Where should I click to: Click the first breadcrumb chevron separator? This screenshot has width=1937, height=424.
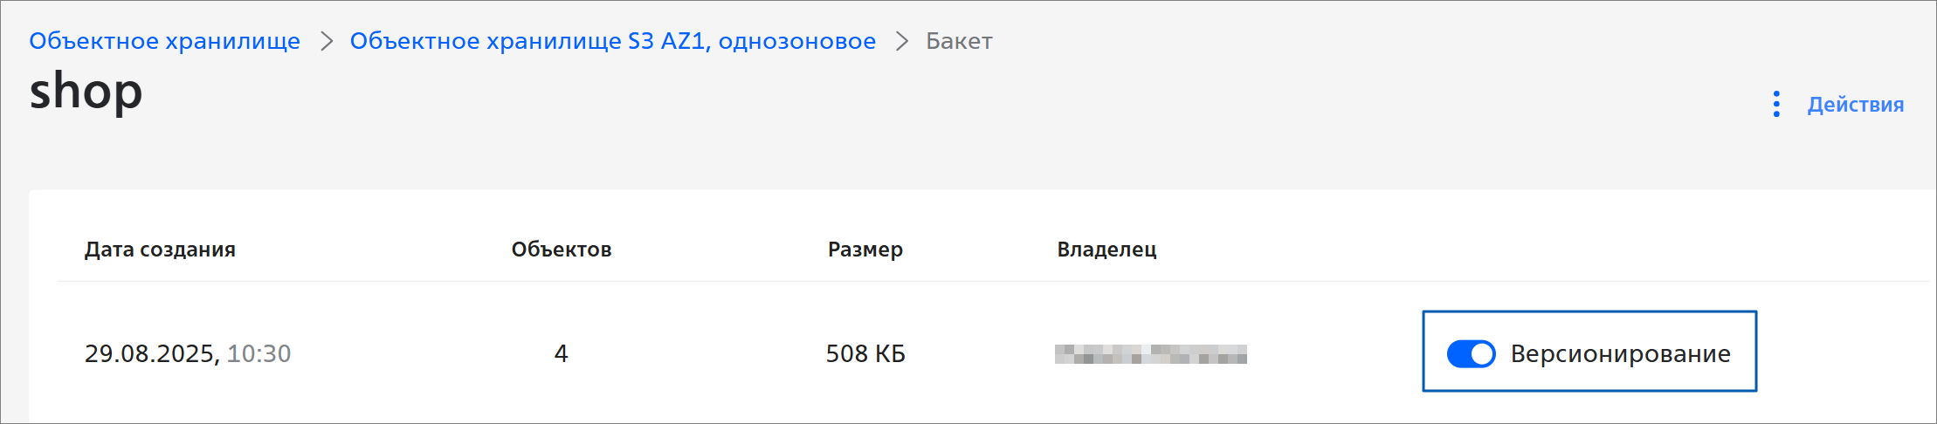327,41
